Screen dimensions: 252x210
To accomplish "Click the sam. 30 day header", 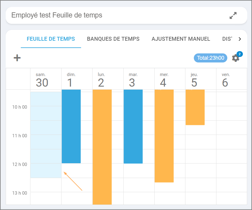I will click(42, 80).
